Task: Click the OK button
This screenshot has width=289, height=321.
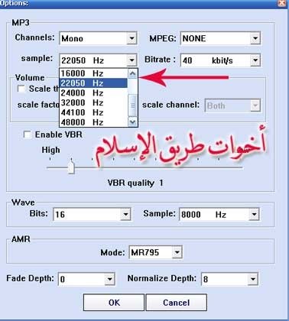Action: coord(114,303)
